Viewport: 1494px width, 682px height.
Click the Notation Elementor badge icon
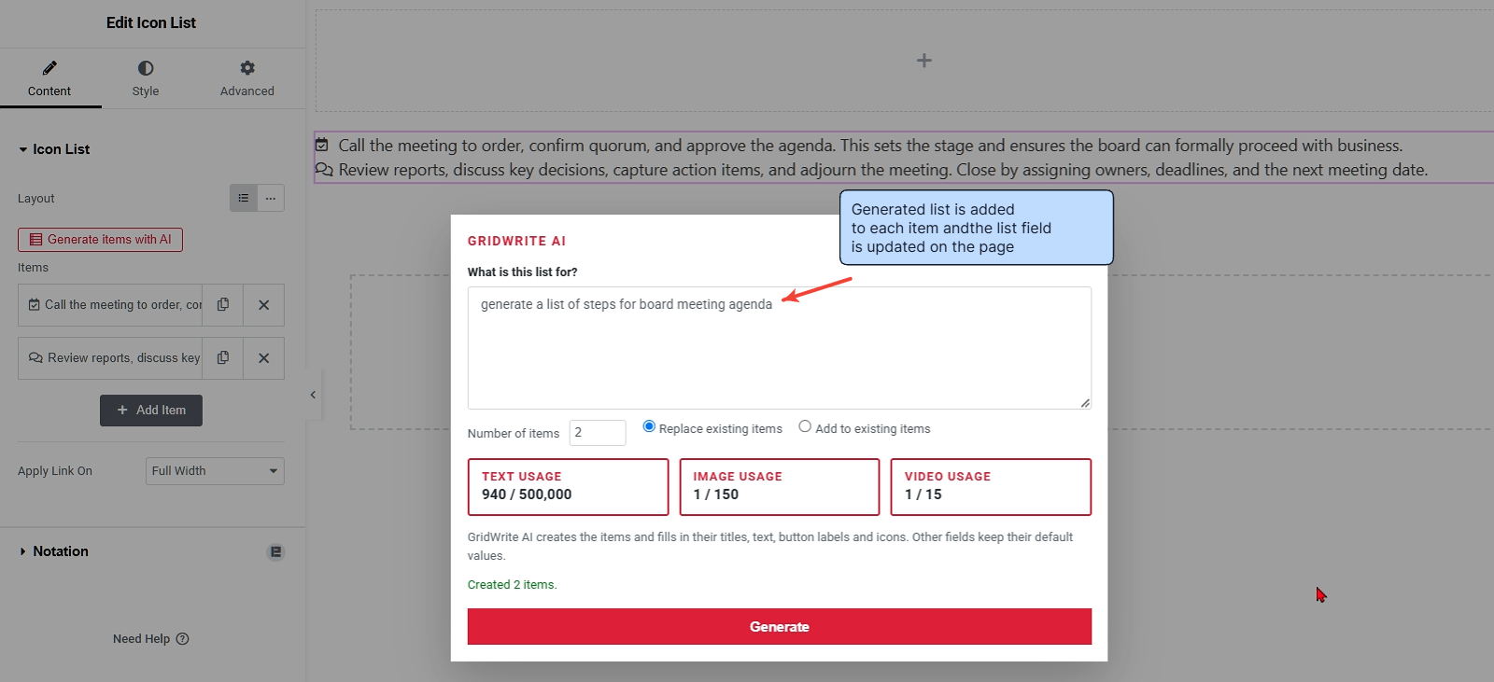pyautogui.click(x=275, y=552)
